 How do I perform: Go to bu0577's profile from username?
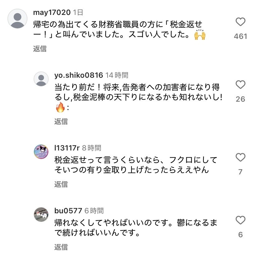pos(68,211)
